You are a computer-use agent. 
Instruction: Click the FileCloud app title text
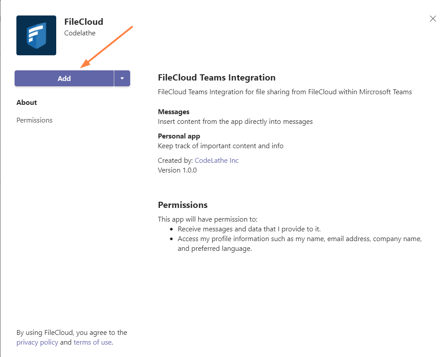[83, 21]
